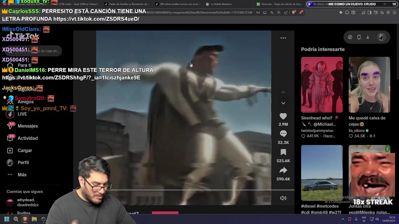Click the TikTok search box in sidebar
The width and height of the screenshot is (399, 224).
pyautogui.click(x=34, y=51)
